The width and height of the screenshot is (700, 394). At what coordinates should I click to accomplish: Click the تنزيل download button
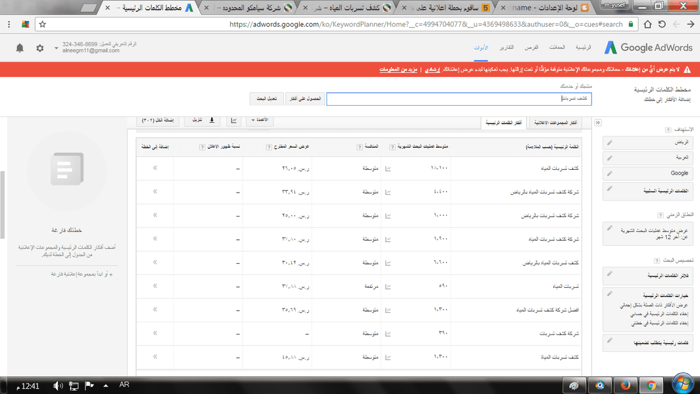[x=204, y=120]
